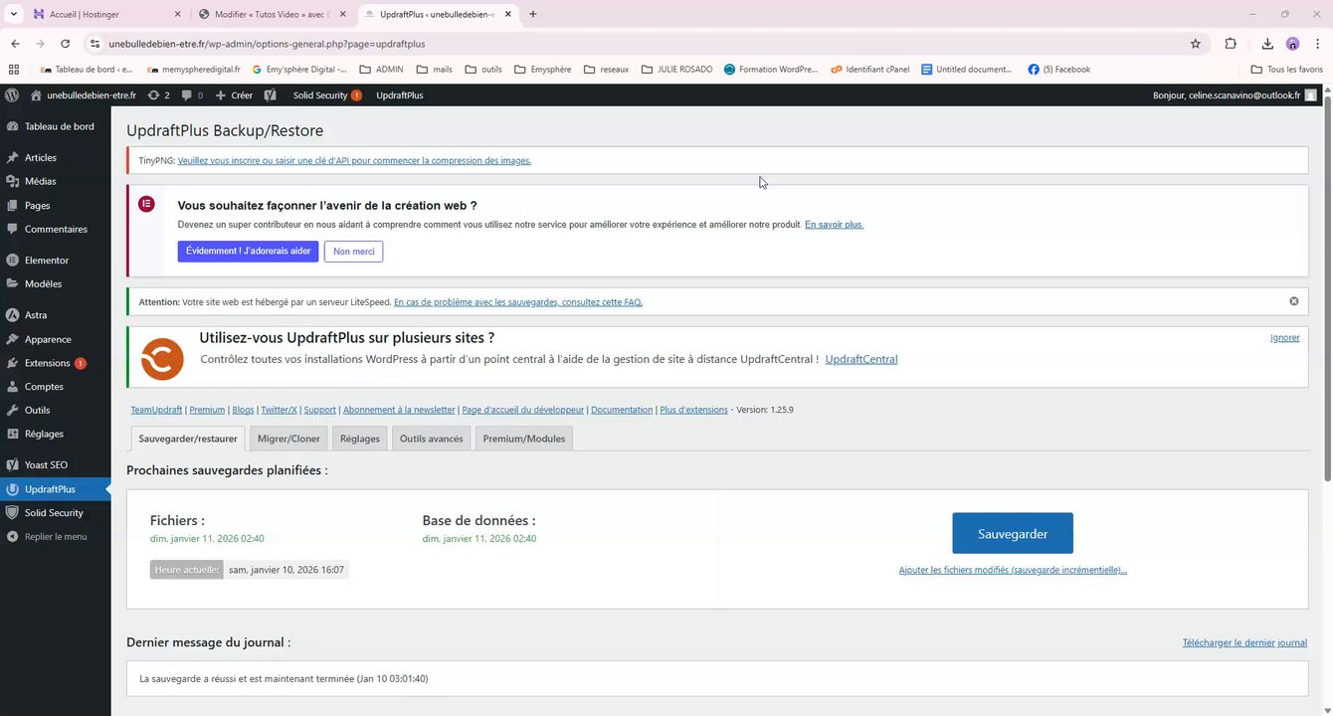Click the UpdraftCentral orange logo

tap(162, 359)
